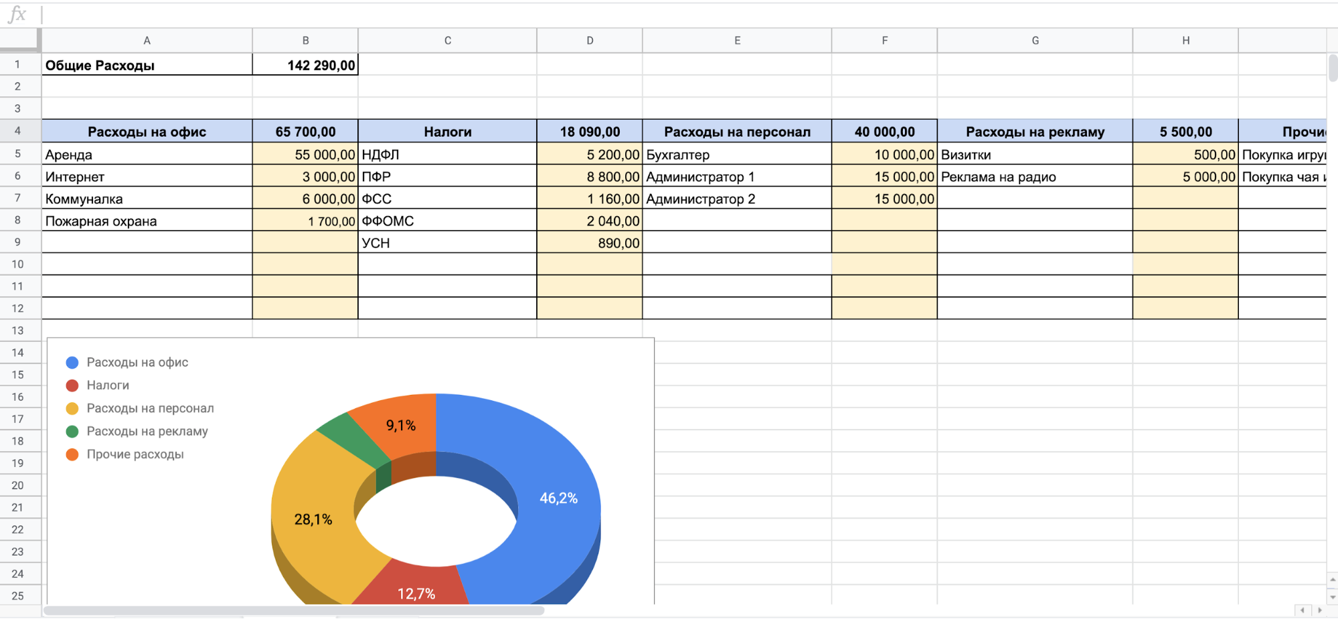Screen dimensions: 1338x619
Task: Select cell 'Администратор 2'
Action: click(737, 198)
